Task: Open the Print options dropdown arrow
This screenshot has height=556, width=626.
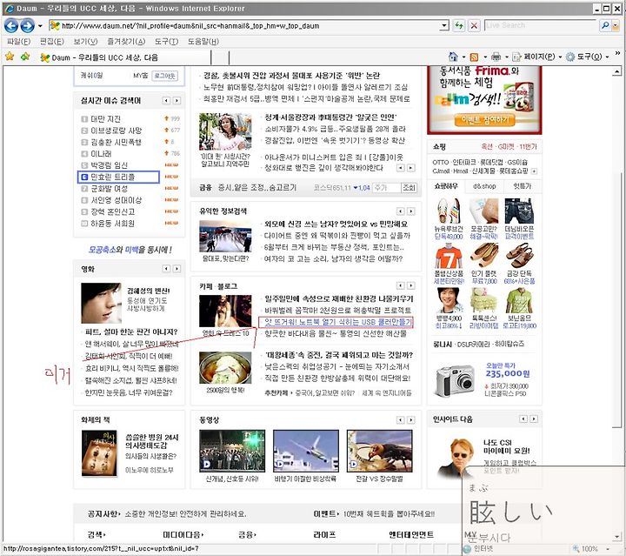Action: pyautogui.click(x=506, y=57)
